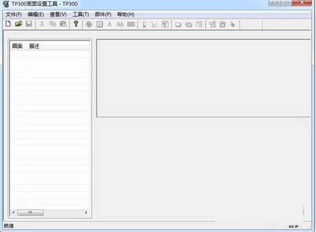Open the 帮助(H) menu

(x=126, y=14)
